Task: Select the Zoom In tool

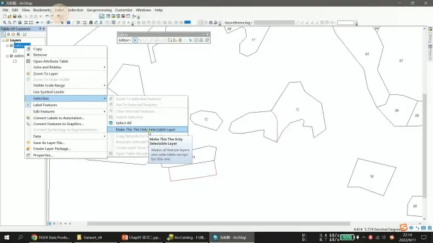Action: [x=5, y=23]
